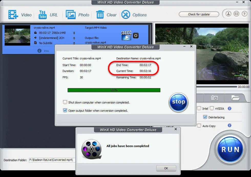
Task: Click the film reel icon in the dialog
Action: coord(91,149)
